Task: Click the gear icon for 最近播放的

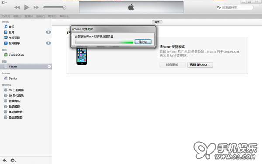Action: click(6, 112)
